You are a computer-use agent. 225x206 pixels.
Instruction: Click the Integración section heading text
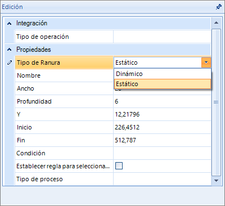(31, 24)
